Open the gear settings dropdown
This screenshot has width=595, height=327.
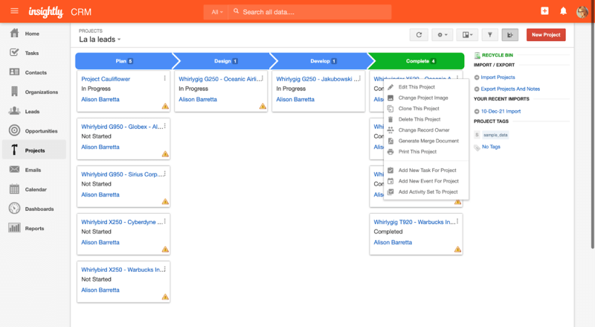442,34
